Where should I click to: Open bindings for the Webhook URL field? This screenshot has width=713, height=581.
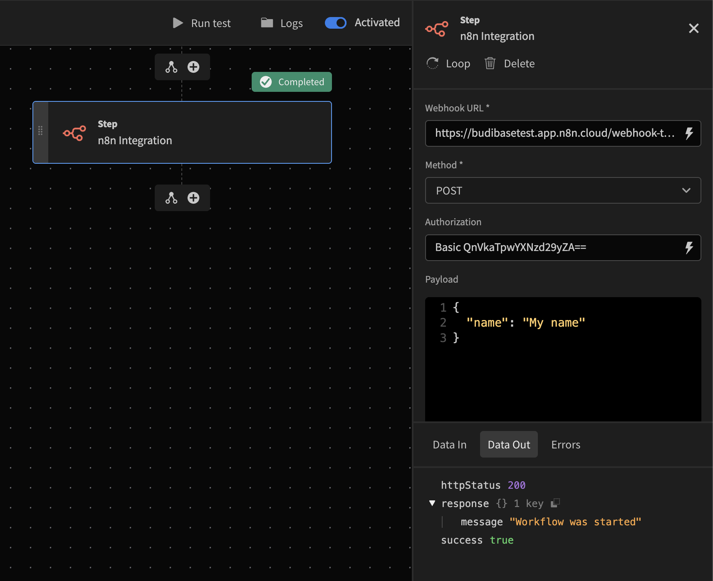(689, 133)
